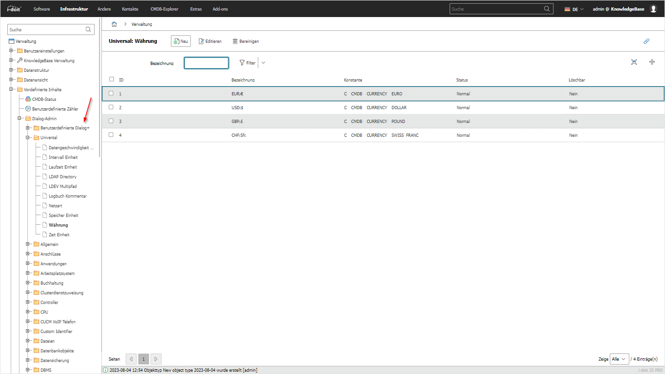Click the column width adjust icon

coord(652,62)
